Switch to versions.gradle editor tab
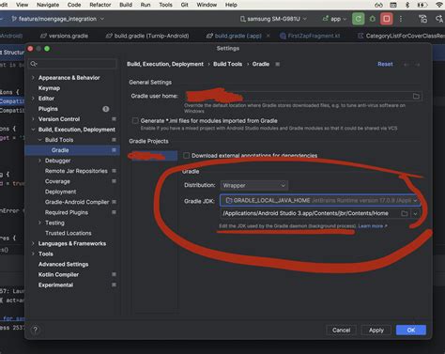 pos(64,36)
